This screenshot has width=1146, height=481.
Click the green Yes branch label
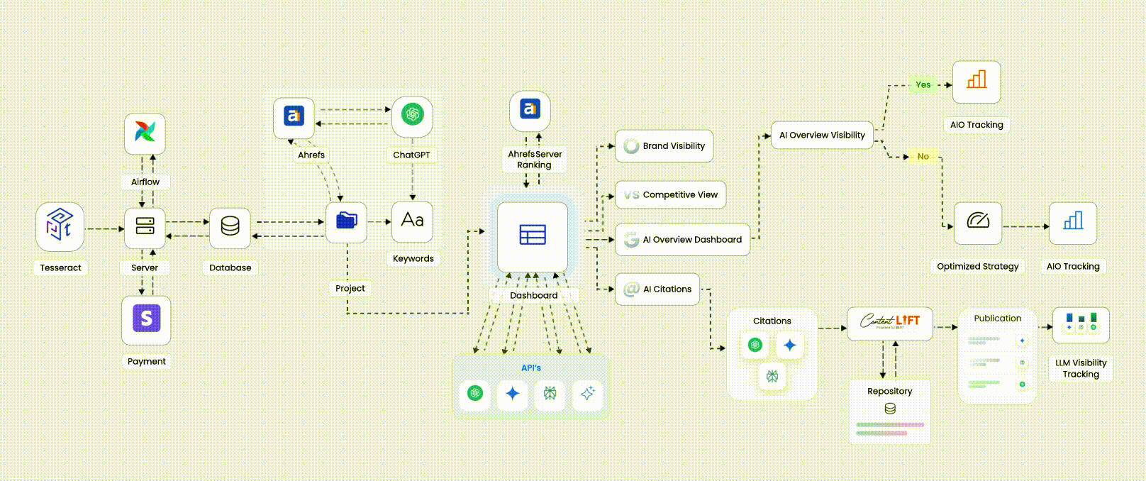tap(923, 84)
